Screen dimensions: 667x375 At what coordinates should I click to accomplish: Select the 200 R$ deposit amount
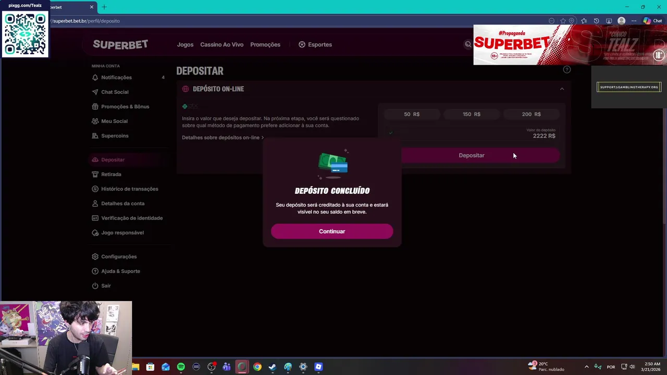tap(531, 114)
